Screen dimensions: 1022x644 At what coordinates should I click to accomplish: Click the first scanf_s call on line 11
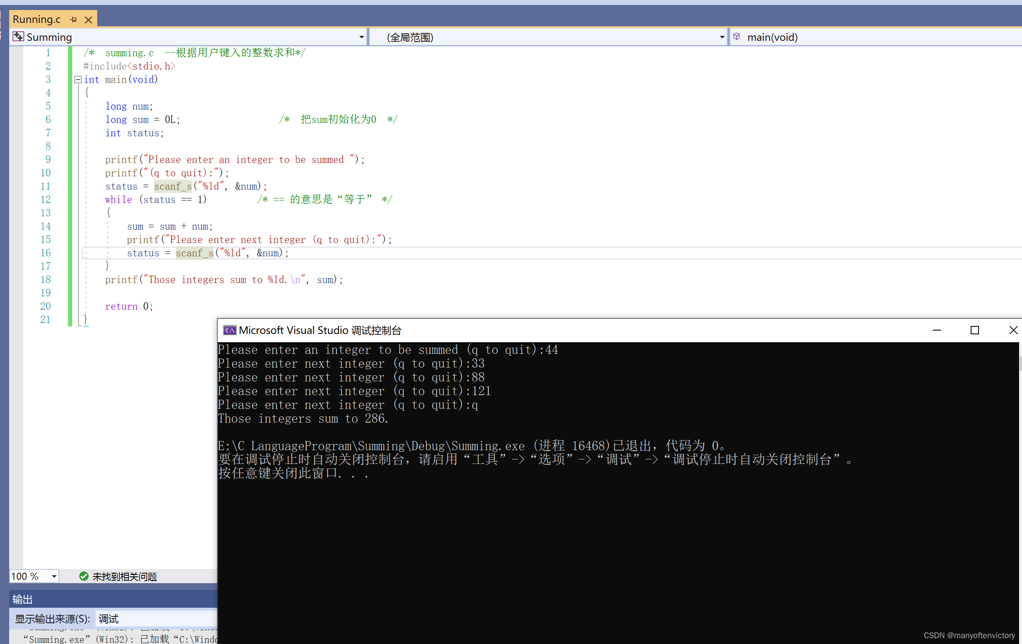click(173, 186)
